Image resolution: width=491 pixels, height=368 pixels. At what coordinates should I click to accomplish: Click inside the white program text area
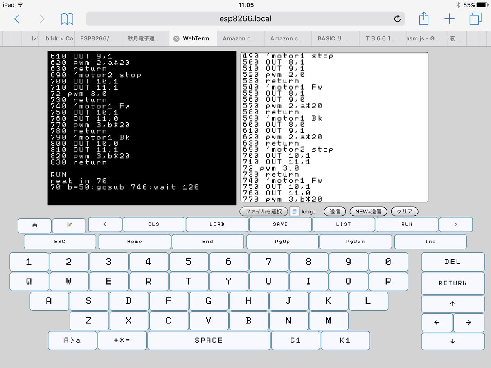(334, 127)
